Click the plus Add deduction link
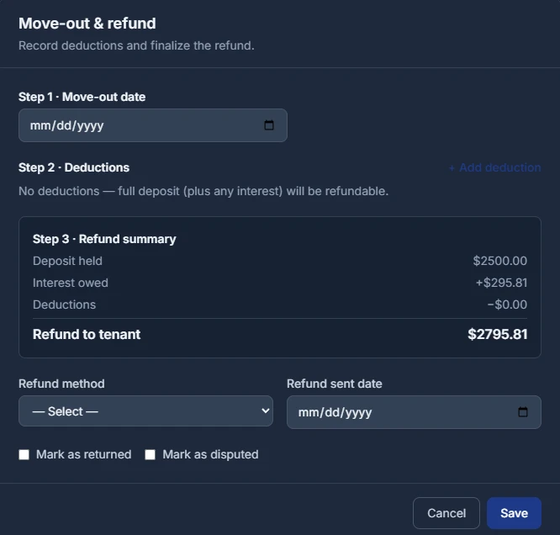The height and width of the screenshot is (535, 560). click(494, 167)
